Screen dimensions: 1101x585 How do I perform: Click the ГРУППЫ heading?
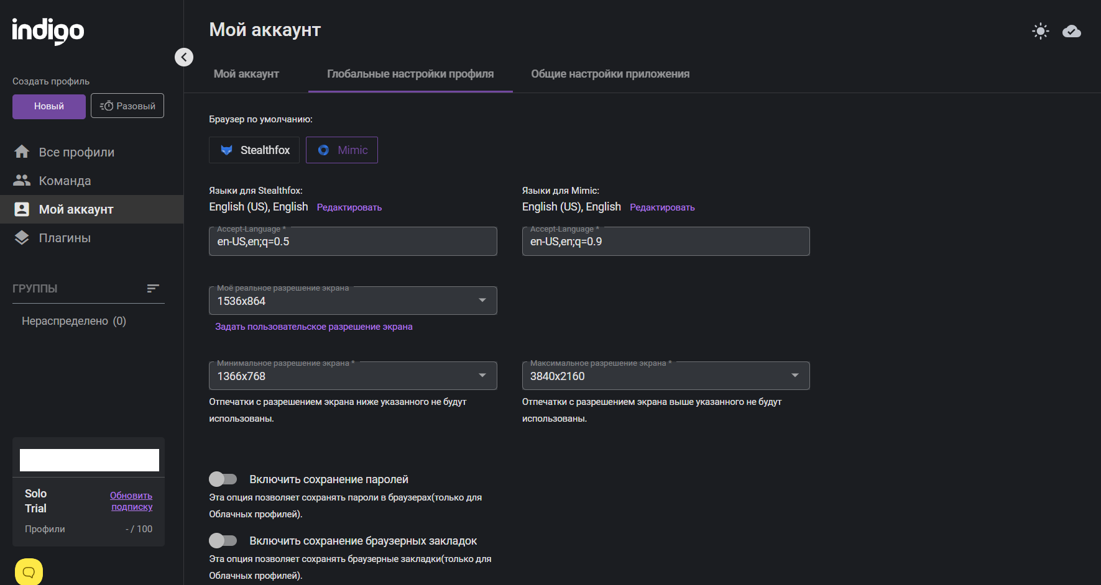pyautogui.click(x=35, y=289)
